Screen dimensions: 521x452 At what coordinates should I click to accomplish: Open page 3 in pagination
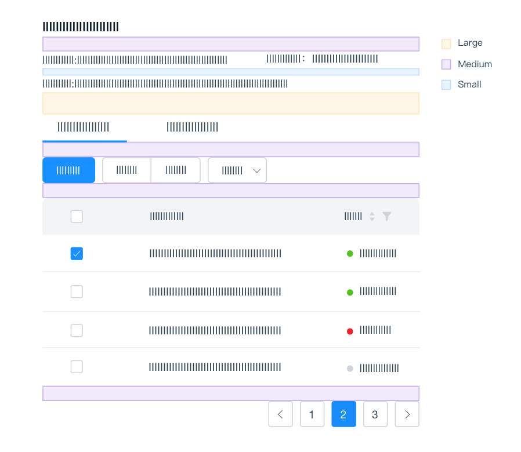click(375, 414)
